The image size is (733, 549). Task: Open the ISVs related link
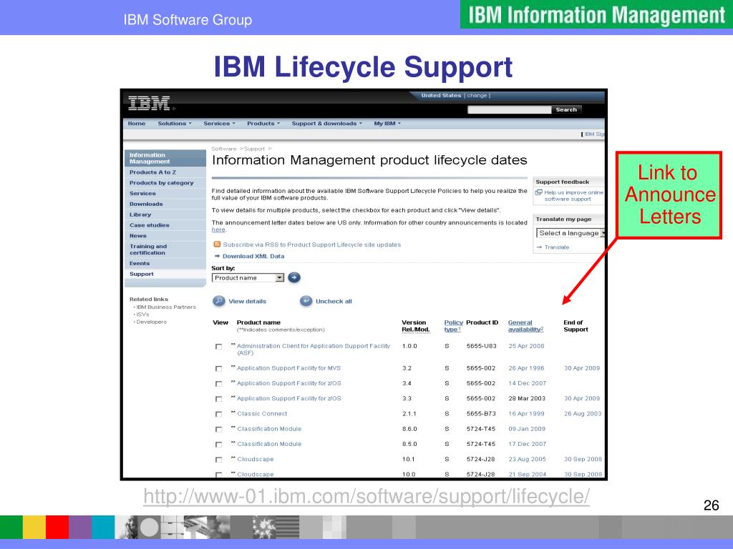coord(142,315)
